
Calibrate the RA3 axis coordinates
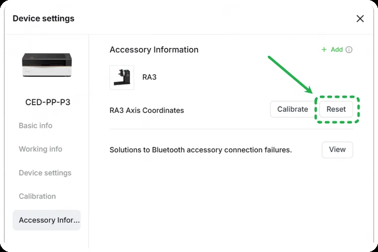click(292, 109)
